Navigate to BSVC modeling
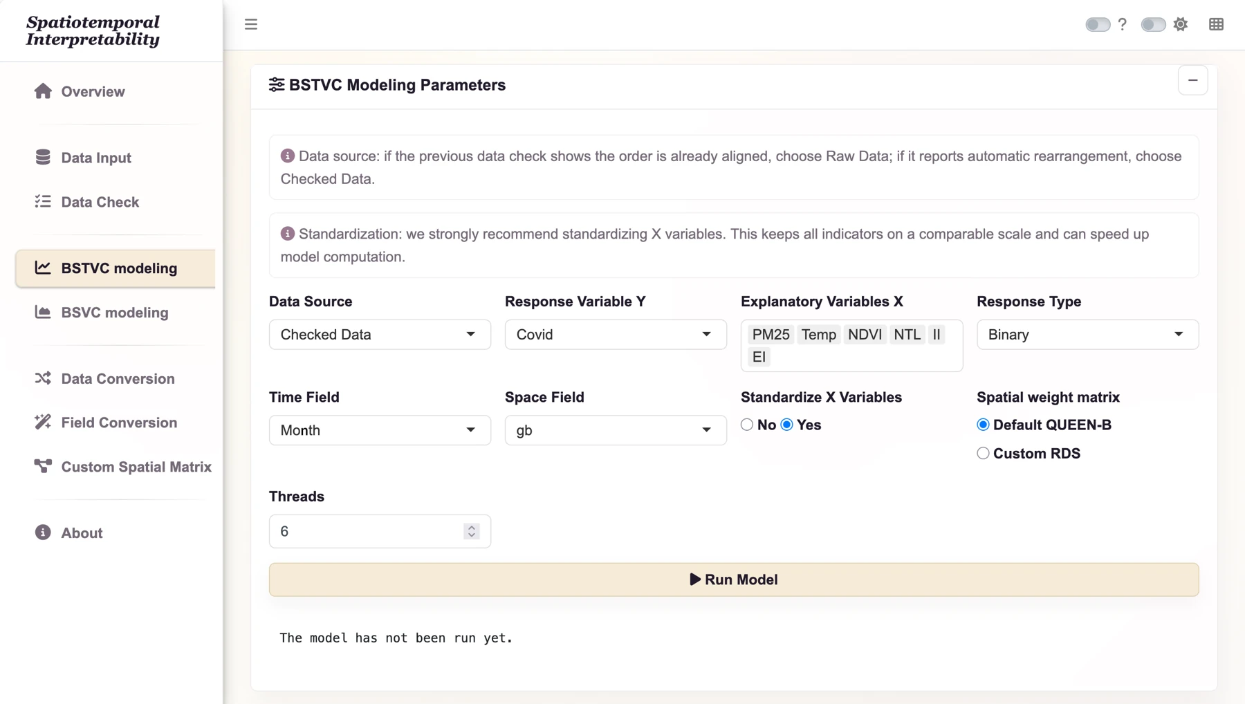 pyautogui.click(x=116, y=313)
